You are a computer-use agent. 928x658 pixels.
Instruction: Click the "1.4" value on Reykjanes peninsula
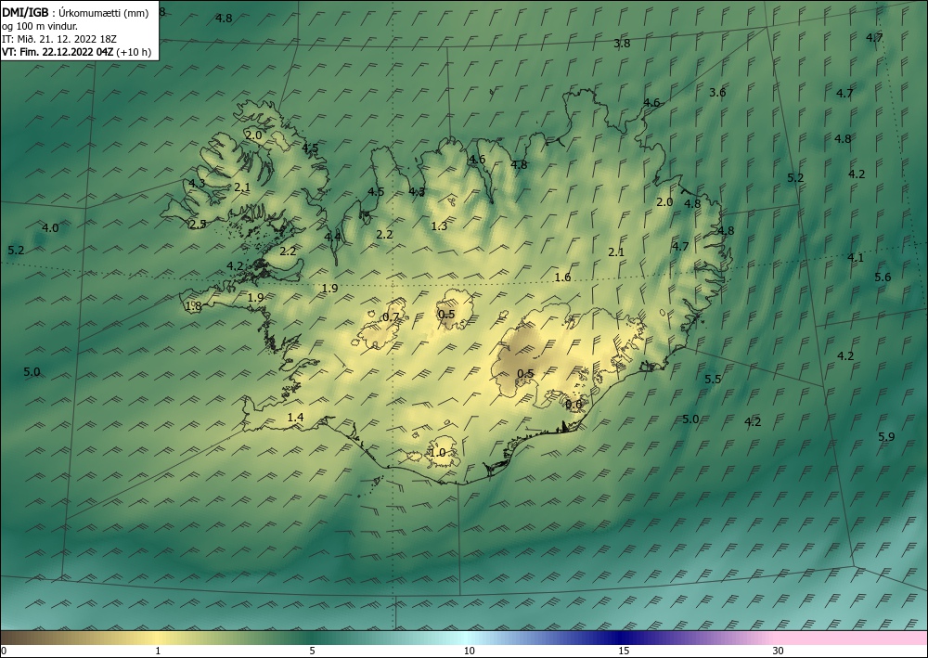(x=295, y=418)
